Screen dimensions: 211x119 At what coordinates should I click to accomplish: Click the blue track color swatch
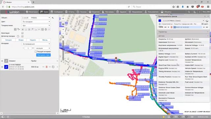tap(160, 20)
